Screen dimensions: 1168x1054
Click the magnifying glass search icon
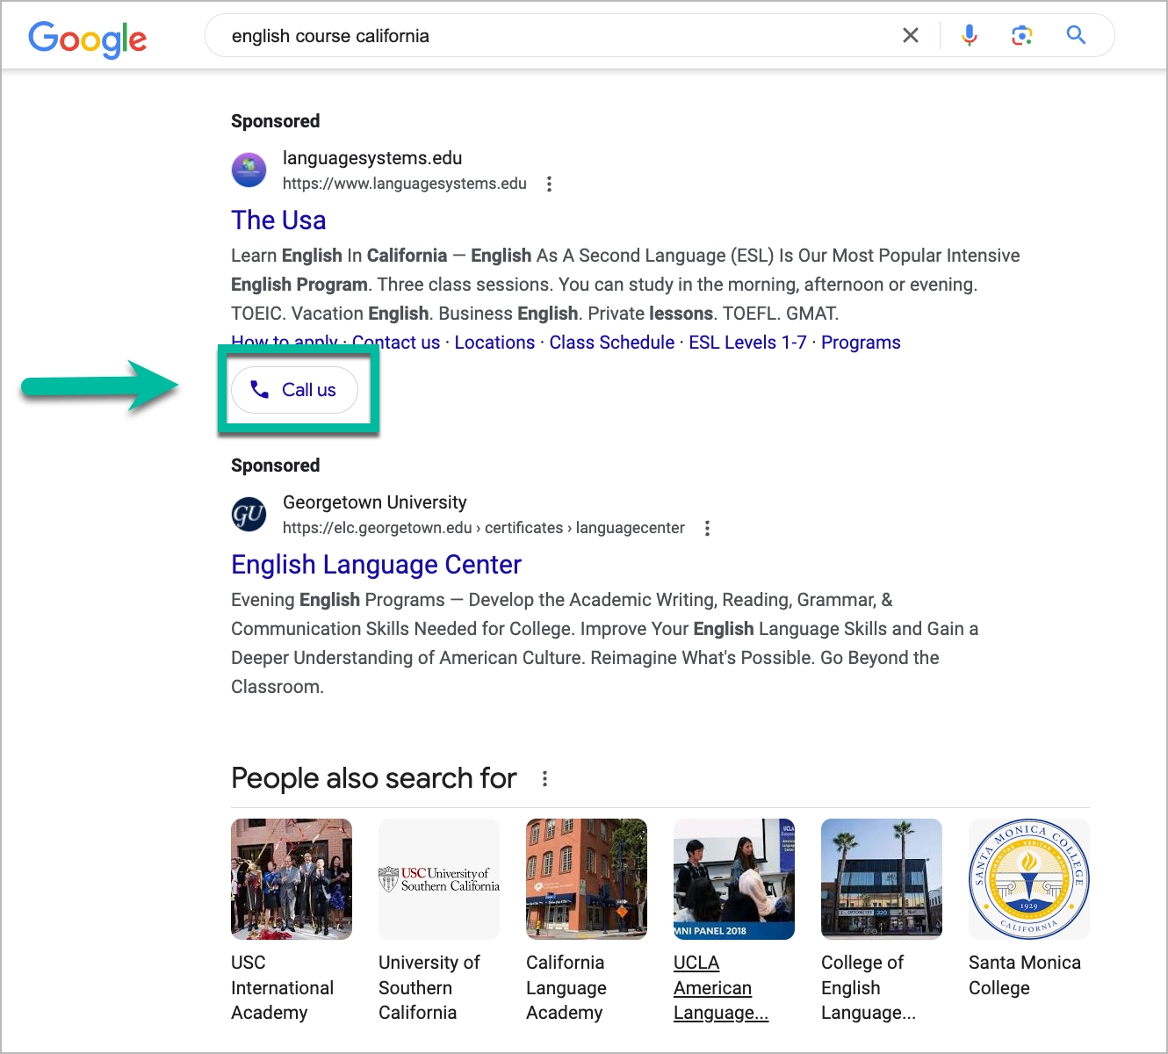(1075, 35)
